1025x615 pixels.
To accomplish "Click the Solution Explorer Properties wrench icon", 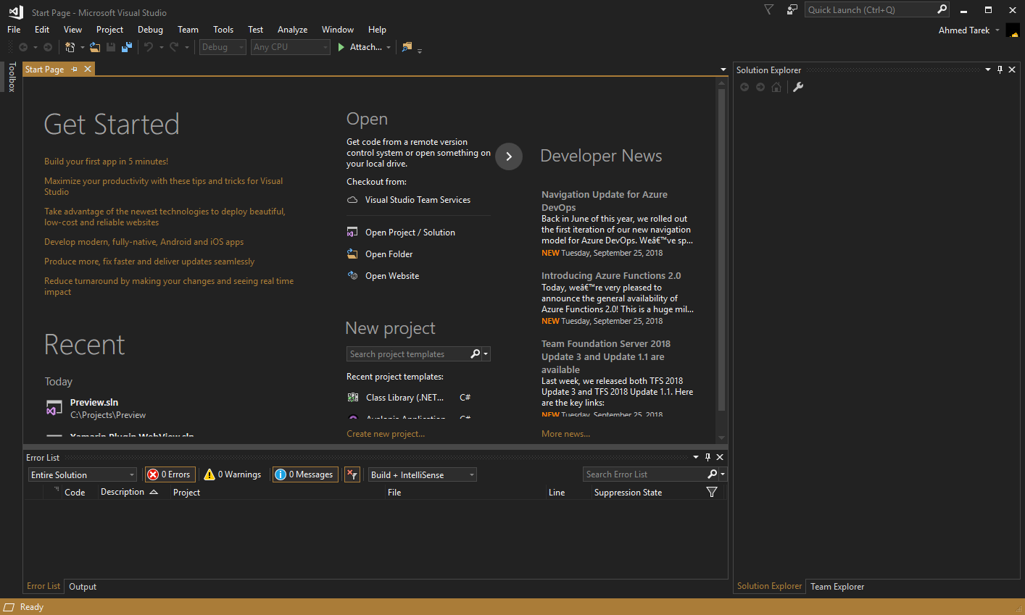I will [798, 87].
